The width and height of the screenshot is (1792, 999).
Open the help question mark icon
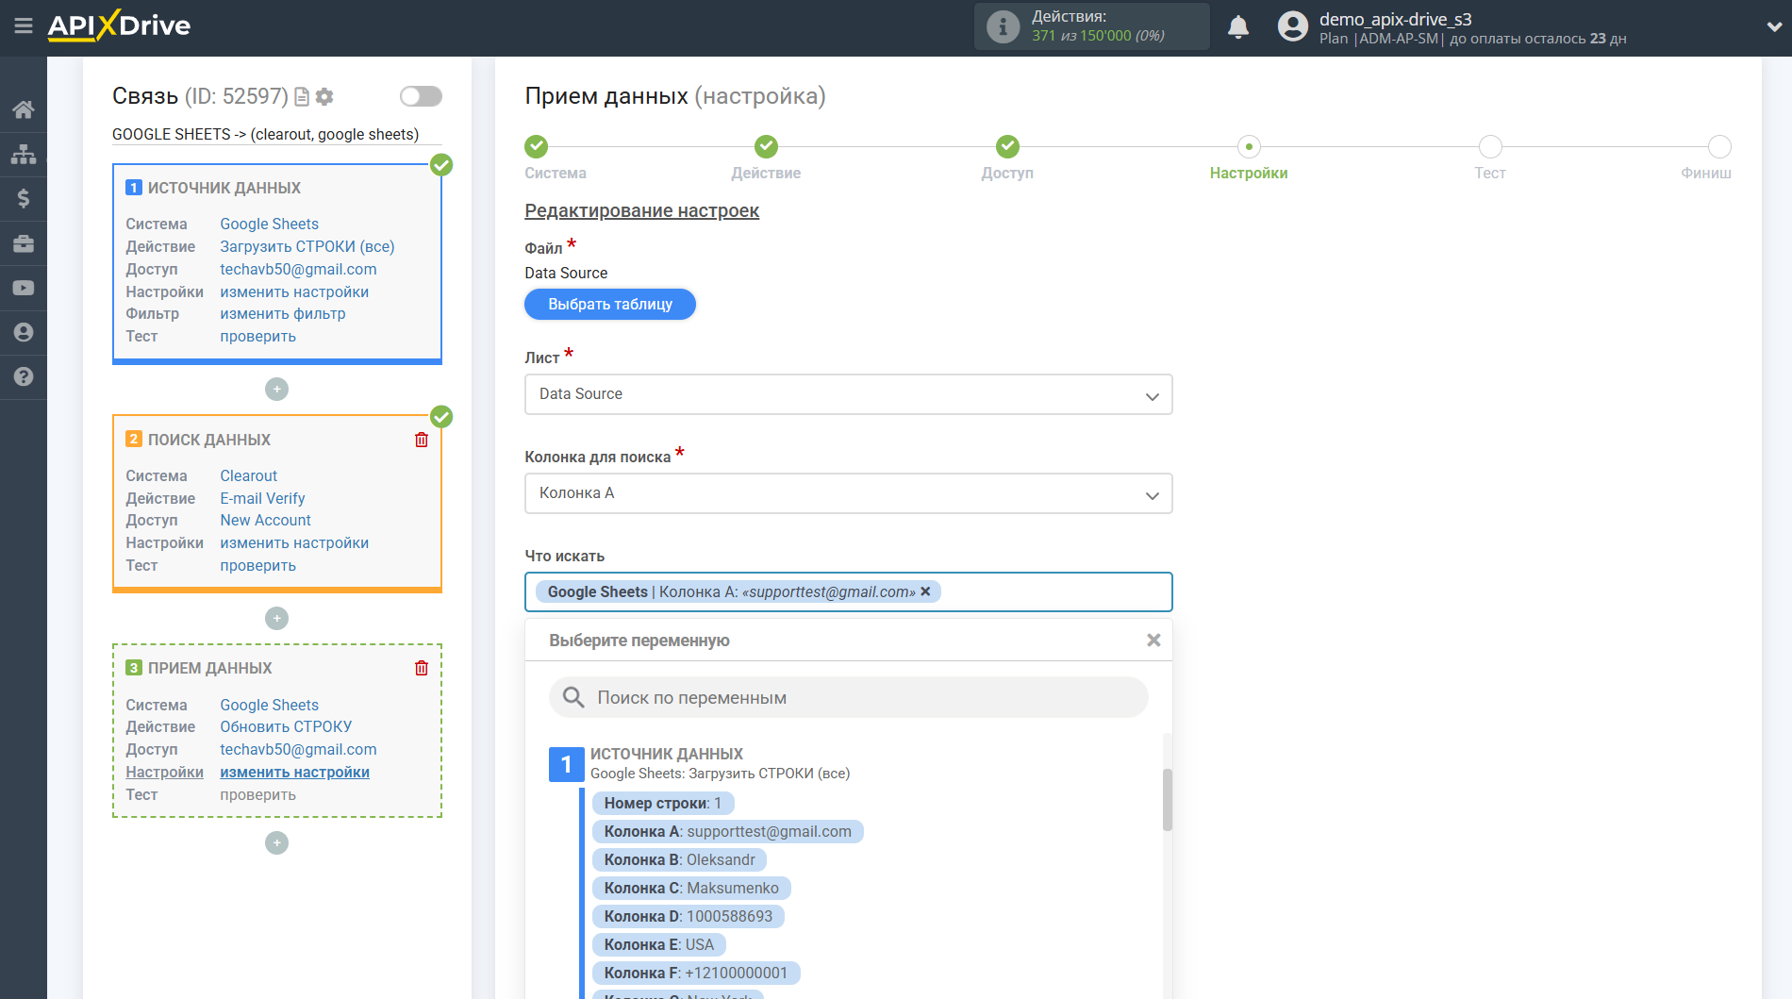coord(24,376)
